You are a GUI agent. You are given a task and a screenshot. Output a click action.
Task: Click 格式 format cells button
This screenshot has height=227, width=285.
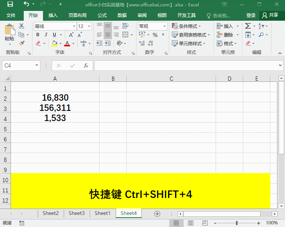[227, 43]
